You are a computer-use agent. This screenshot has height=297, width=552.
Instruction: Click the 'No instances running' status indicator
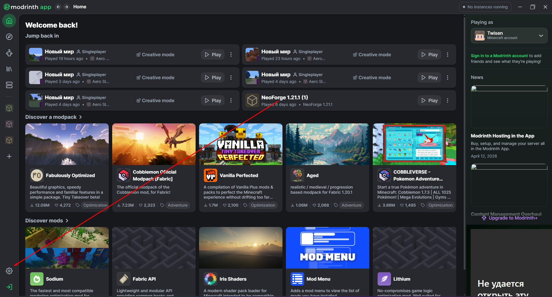click(x=485, y=7)
